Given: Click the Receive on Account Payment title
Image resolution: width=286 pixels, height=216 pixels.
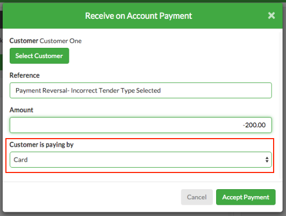Looking at the screenshot, I should (139, 16).
